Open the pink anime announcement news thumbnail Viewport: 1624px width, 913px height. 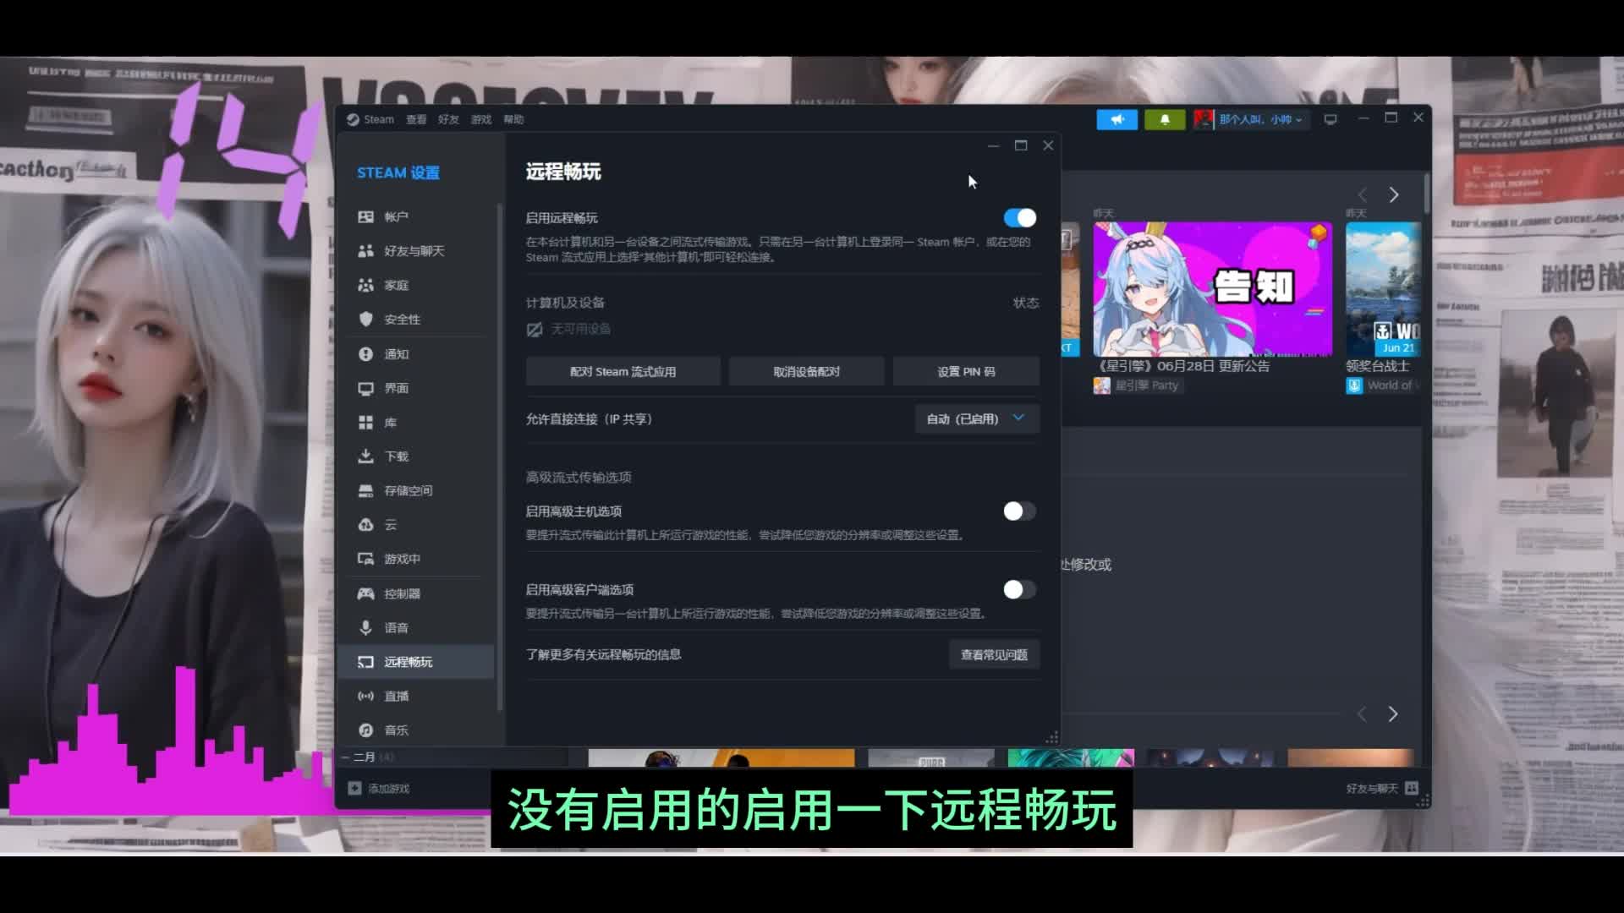[1212, 289]
